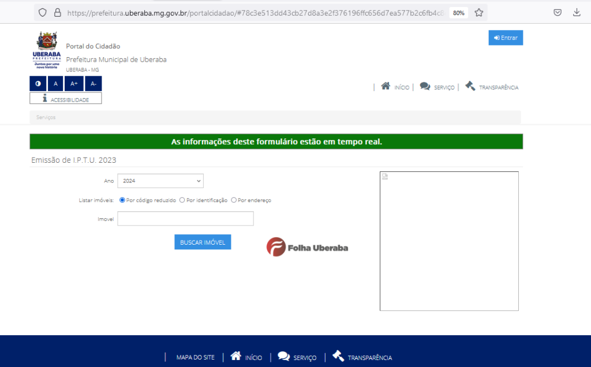Click the A+ increase font size button
The width and height of the screenshot is (591, 367).
(x=74, y=84)
